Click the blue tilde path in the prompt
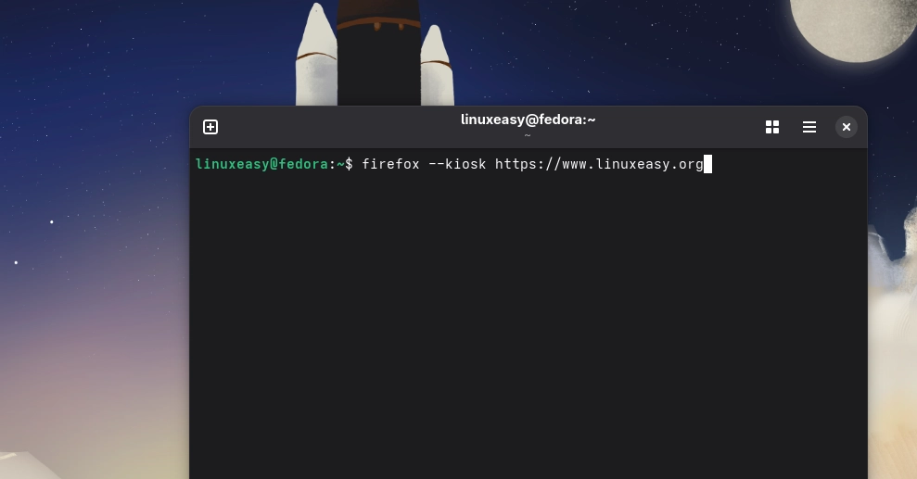This screenshot has height=479, width=917. (x=340, y=164)
